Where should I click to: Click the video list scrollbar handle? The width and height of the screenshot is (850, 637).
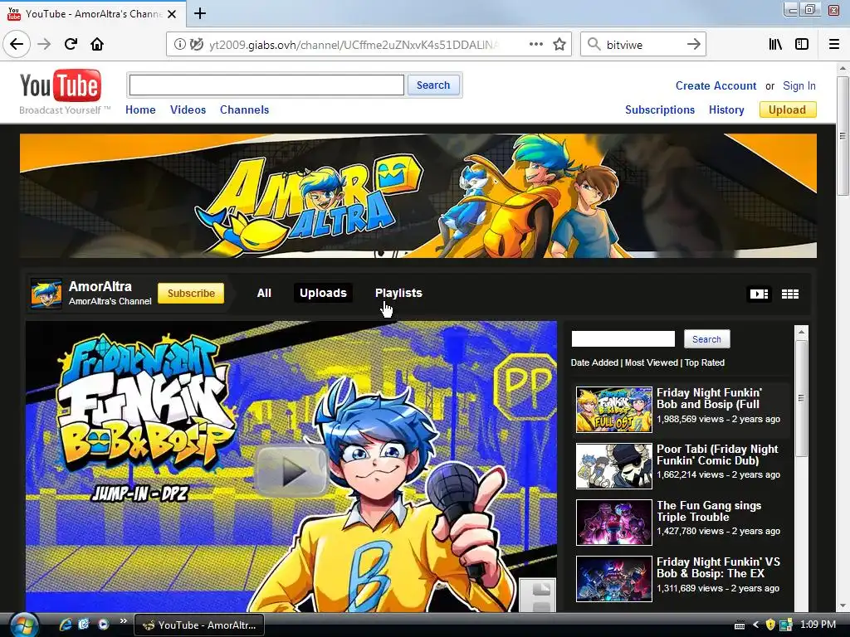point(801,398)
